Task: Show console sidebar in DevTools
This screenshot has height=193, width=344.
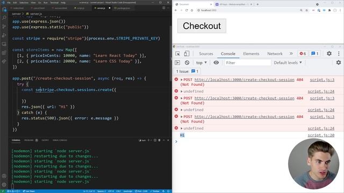Action: point(177,63)
